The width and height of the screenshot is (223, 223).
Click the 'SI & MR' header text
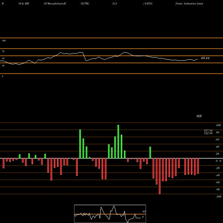[24, 4]
